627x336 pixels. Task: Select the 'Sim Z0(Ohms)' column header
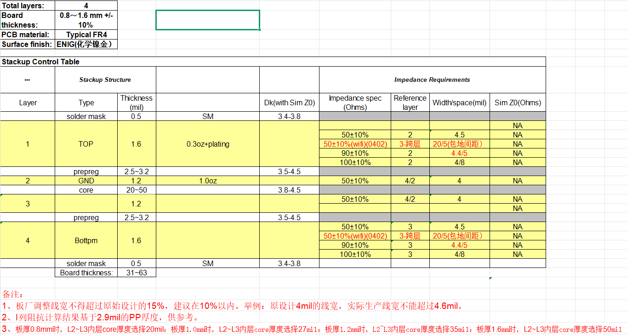pos(518,103)
